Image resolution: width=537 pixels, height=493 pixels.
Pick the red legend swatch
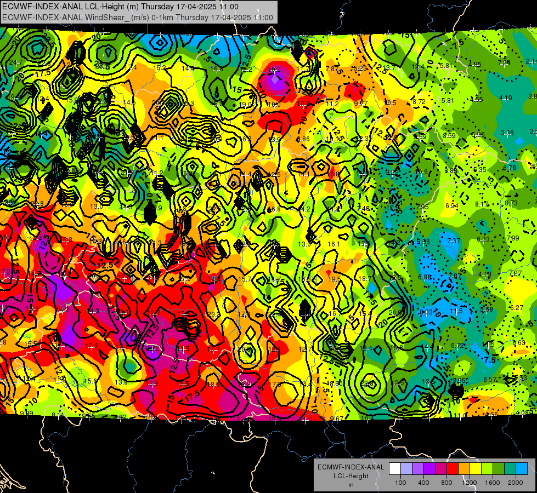click(453, 469)
